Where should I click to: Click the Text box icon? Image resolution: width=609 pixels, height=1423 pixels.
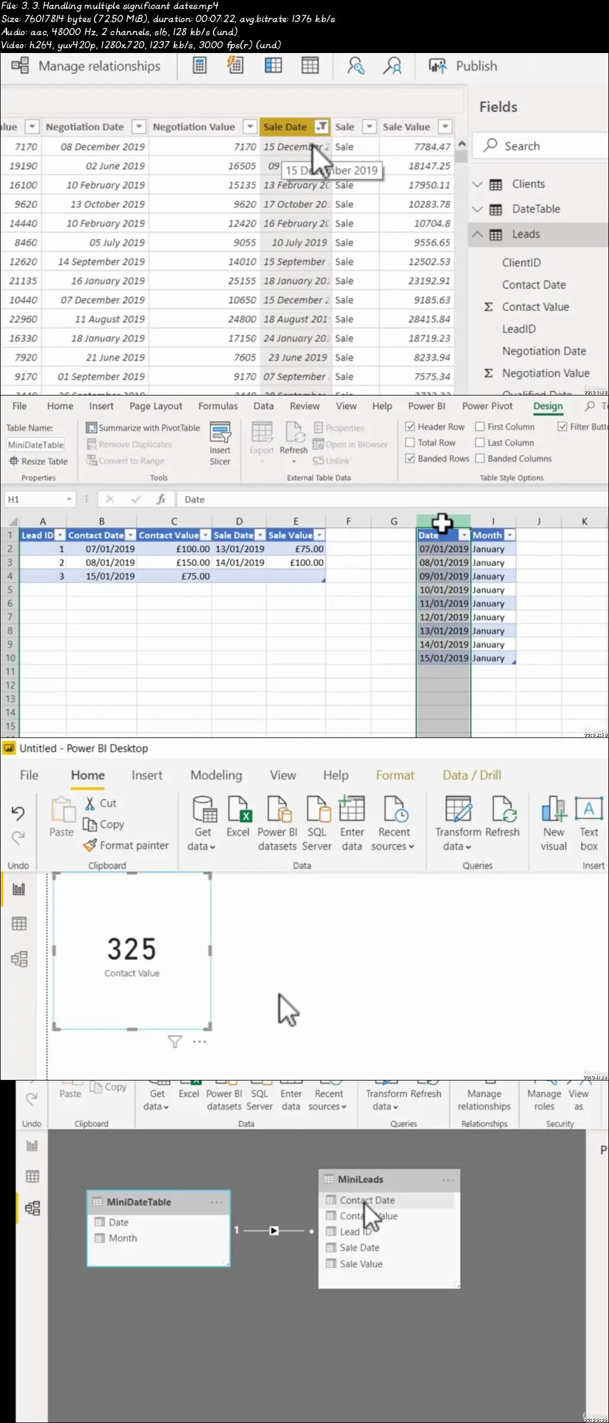(589, 808)
